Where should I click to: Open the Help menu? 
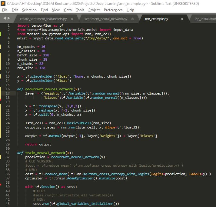[130, 10]
